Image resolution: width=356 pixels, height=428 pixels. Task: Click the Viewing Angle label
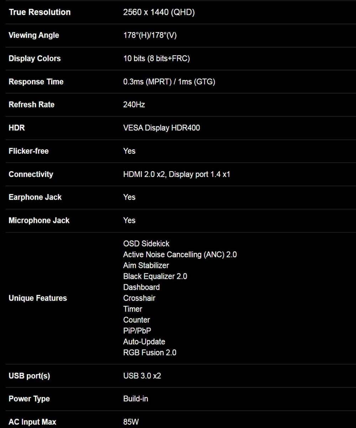coord(34,35)
